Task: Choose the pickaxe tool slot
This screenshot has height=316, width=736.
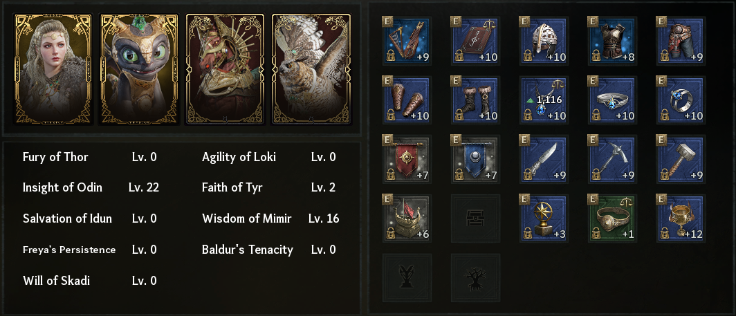Action: (x=611, y=159)
